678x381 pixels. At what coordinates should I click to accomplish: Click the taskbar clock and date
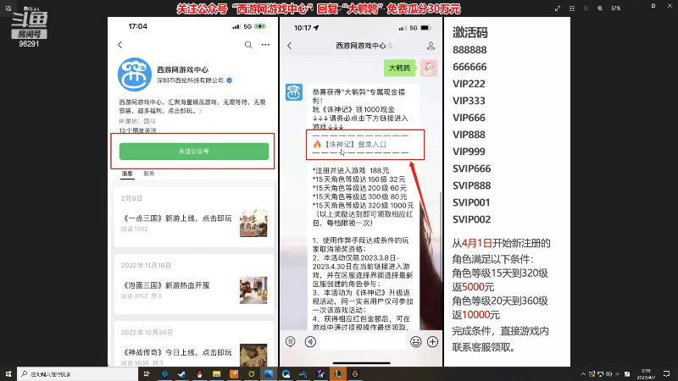point(647,374)
